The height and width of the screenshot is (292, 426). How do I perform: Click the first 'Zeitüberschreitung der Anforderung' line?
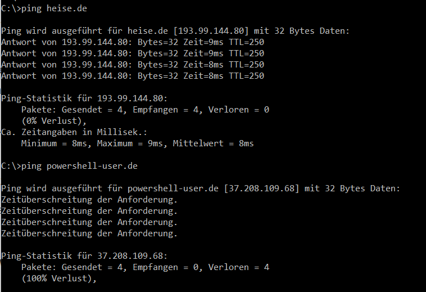pos(89,200)
